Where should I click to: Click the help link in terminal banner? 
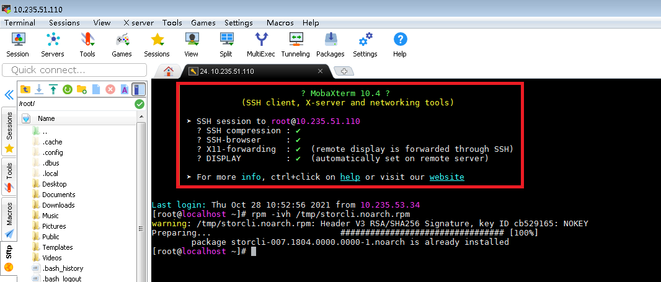[x=350, y=177]
